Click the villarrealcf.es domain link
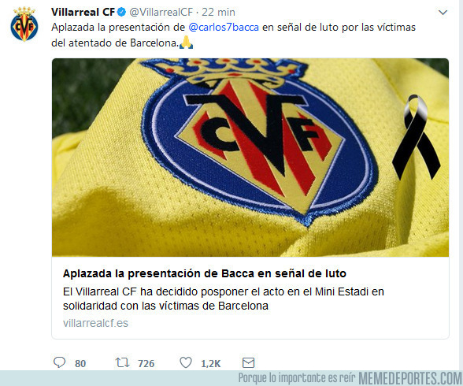 (96, 323)
